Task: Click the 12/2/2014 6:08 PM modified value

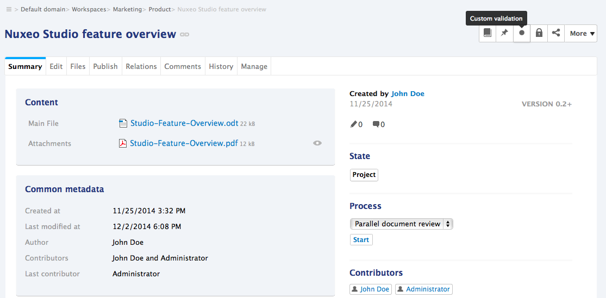Action: [x=147, y=226]
